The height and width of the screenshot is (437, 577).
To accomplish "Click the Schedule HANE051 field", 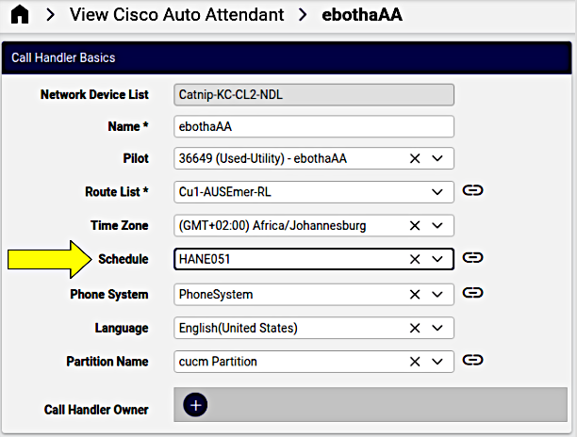I will point(314,260).
